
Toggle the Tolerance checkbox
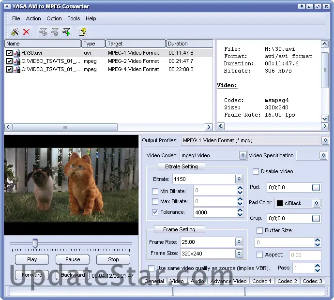coord(155,212)
